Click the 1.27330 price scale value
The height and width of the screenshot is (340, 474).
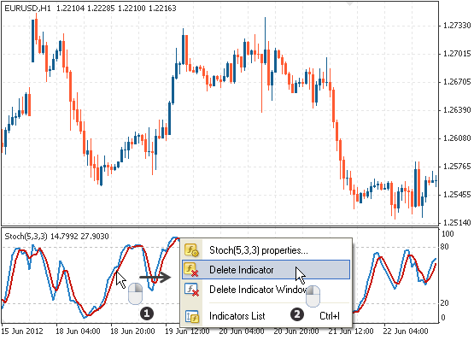[x=457, y=26]
